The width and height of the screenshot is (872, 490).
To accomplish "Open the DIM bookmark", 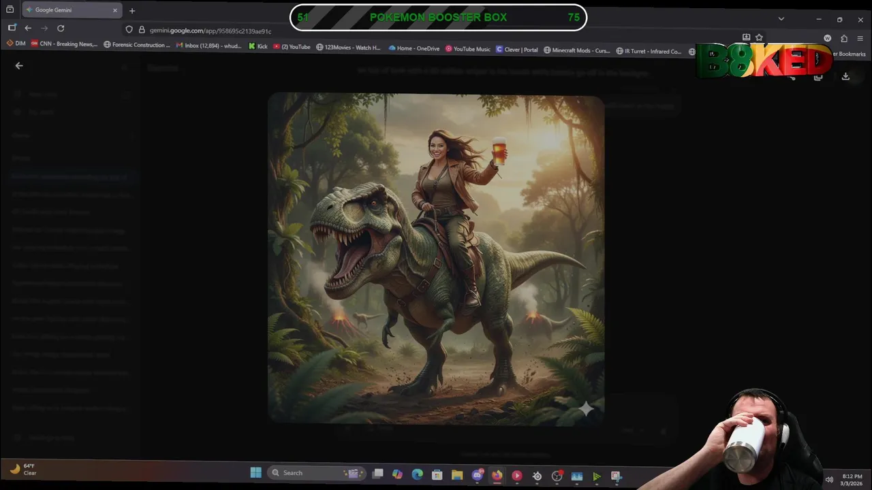I will pos(16,44).
